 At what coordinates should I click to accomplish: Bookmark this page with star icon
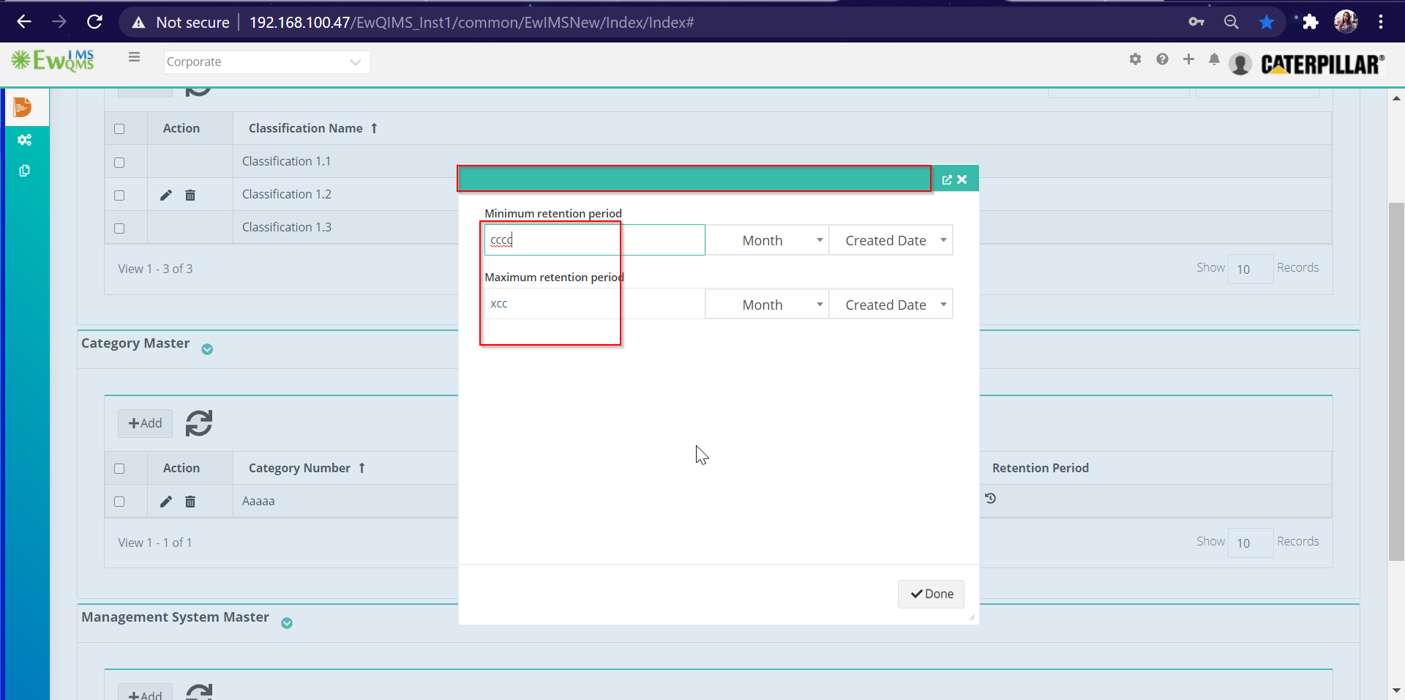click(x=1267, y=22)
